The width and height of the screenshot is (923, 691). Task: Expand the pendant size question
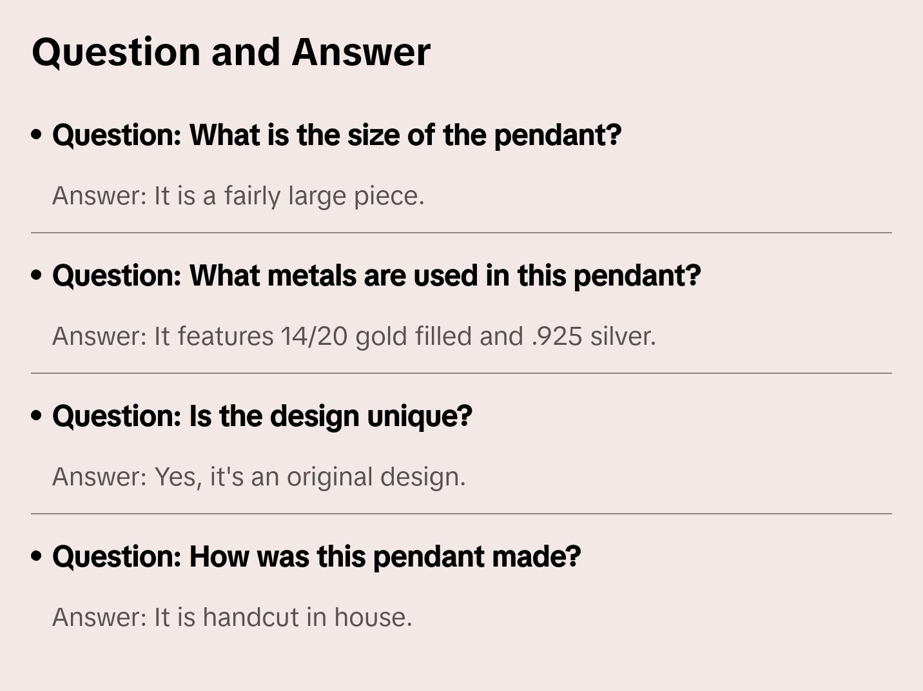pos(336,135)
